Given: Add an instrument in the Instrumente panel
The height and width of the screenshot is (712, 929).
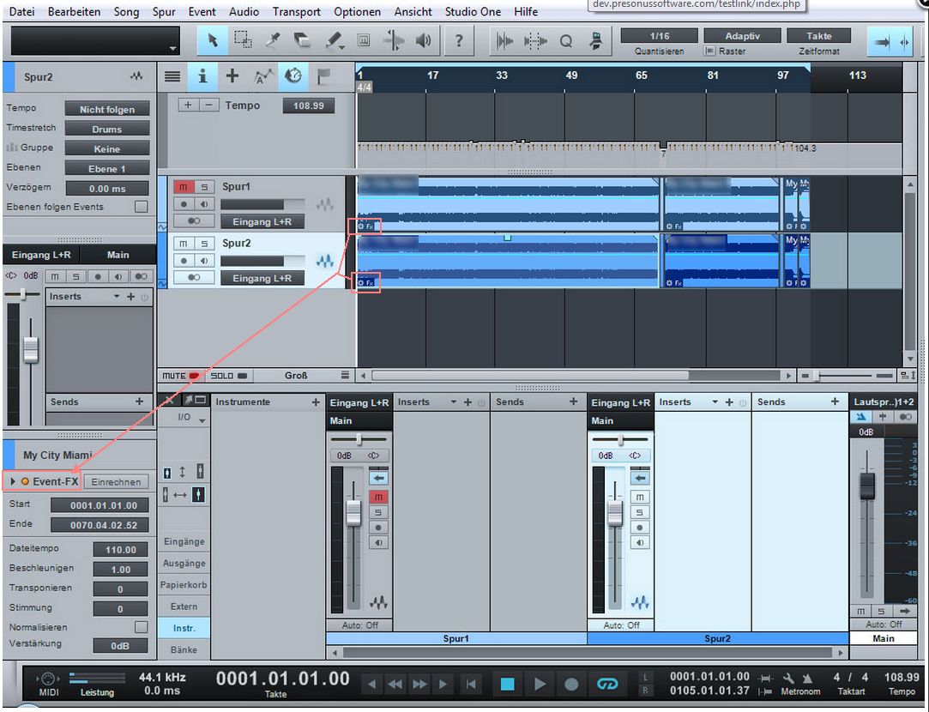Looking at the screenshot, I should point(316,402).
